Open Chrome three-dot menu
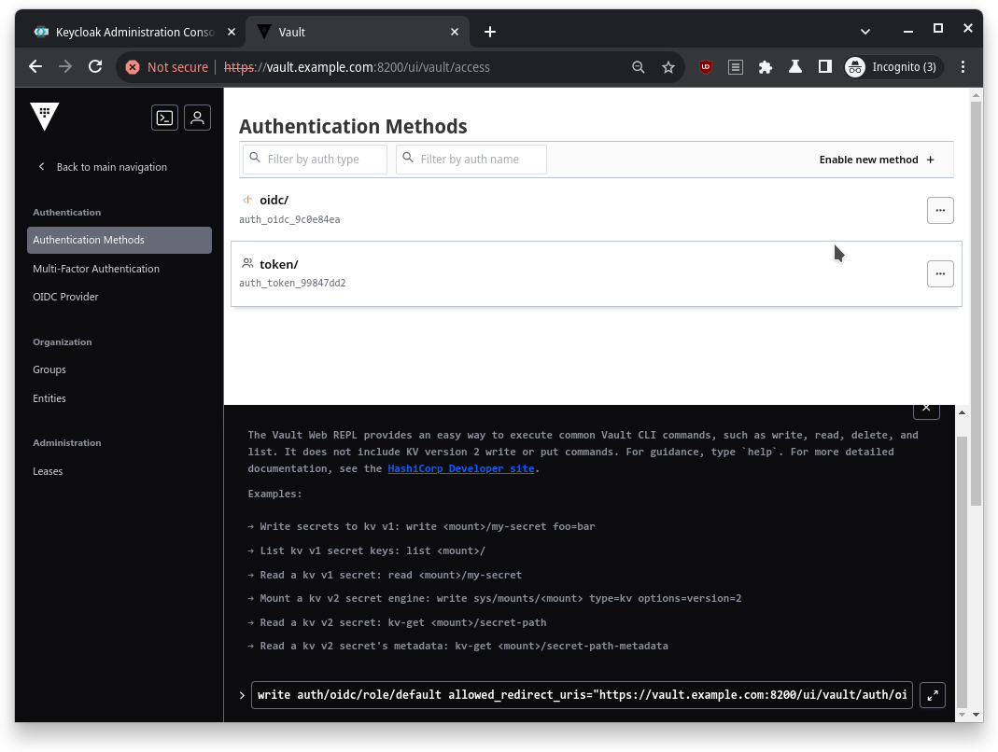The width and height of the screenshot is (998, 752). (963, 67)
